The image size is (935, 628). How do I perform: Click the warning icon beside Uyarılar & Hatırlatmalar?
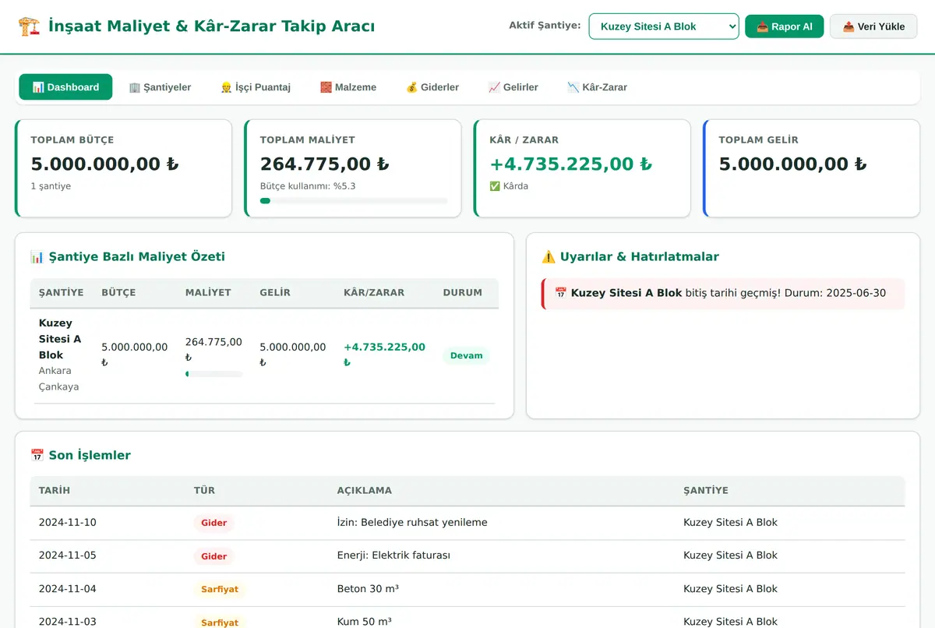549,256
